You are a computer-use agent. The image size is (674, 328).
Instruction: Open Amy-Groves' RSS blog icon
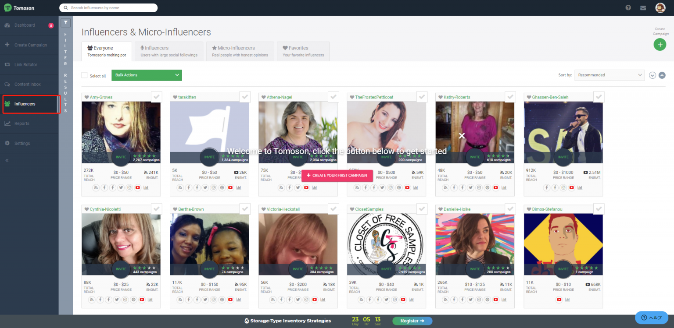(96, 187)
